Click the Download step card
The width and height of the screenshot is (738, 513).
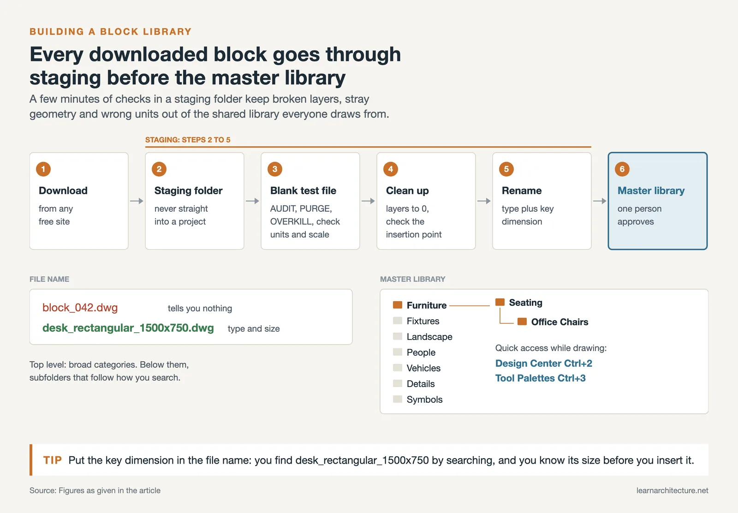tap(79, 201)
